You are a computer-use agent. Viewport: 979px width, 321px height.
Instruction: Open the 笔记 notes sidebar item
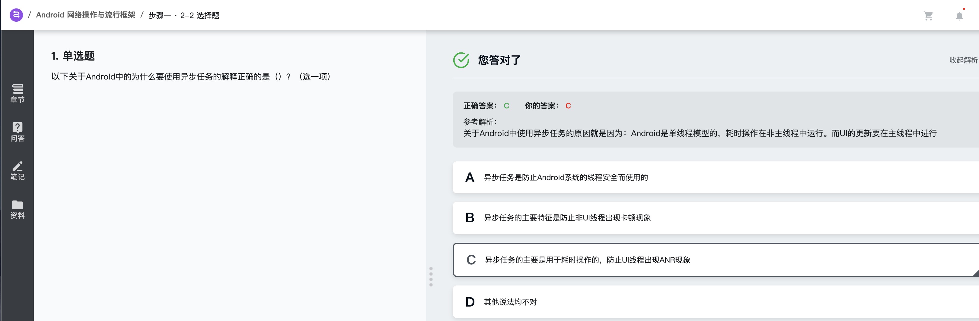point(18,171)
